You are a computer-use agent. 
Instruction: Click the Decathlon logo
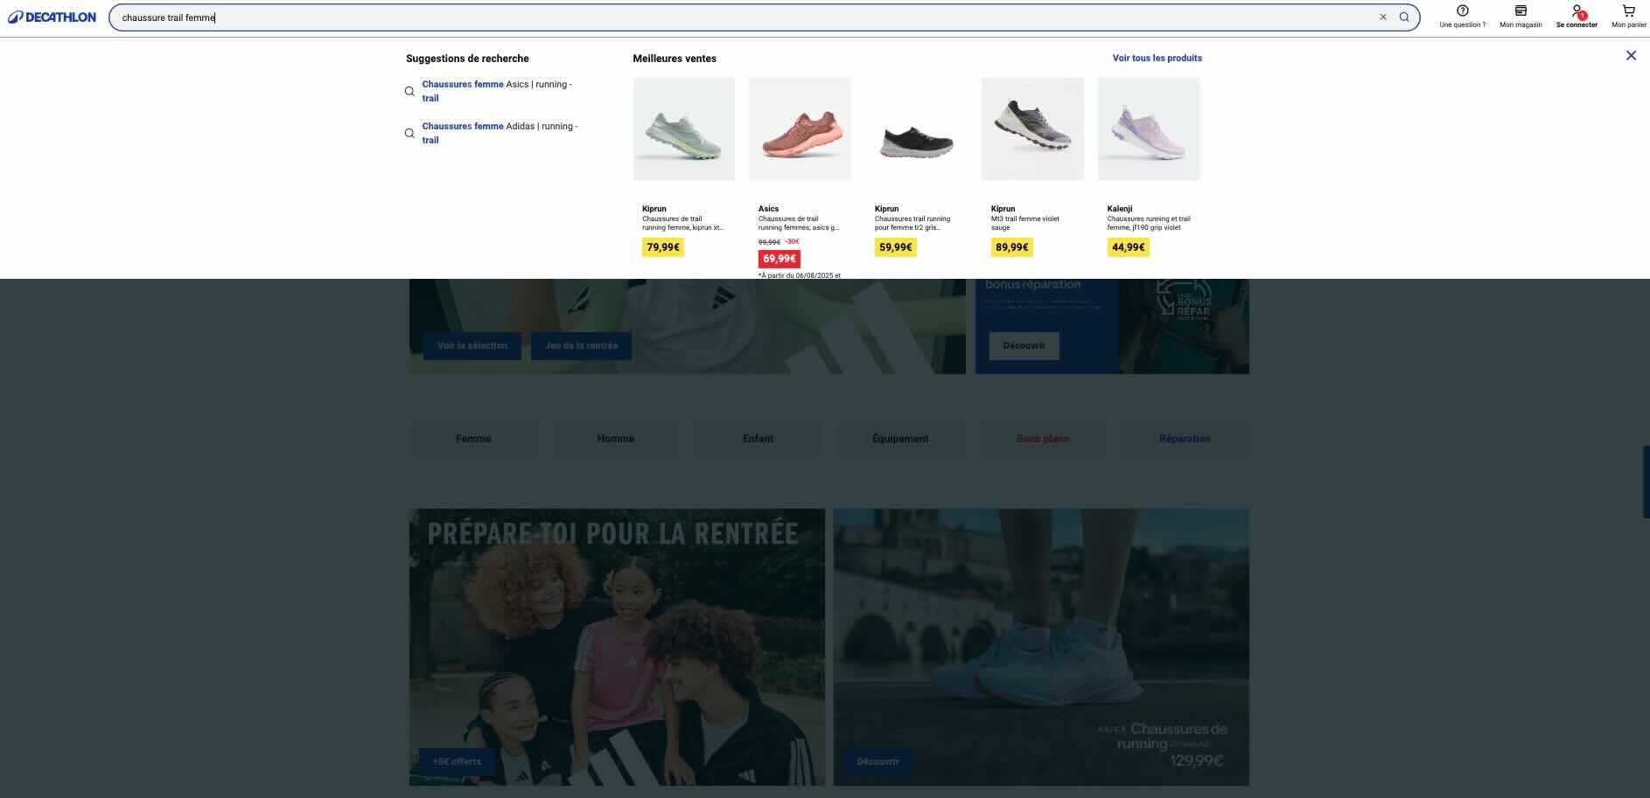pos(52,17)
